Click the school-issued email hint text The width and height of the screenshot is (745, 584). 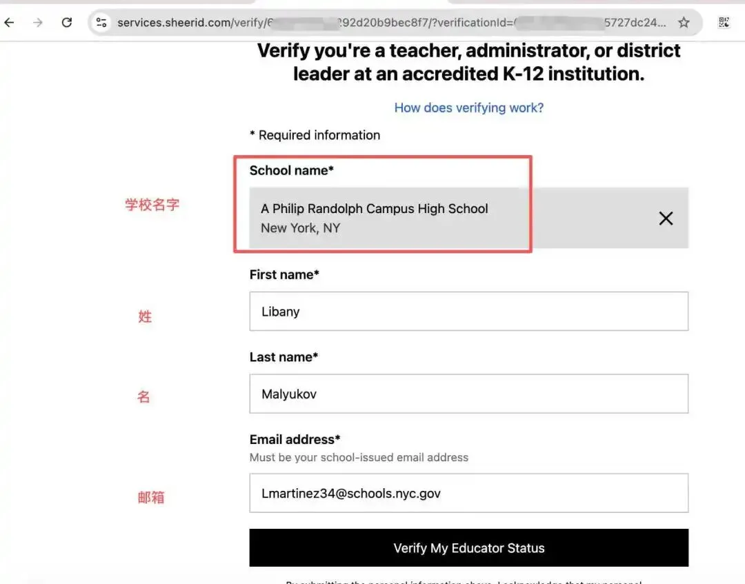[x=359, y=457]
